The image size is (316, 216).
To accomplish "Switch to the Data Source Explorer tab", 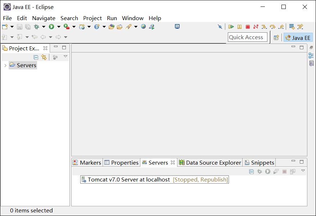I will pyautogui.click(x=210, y=162).
